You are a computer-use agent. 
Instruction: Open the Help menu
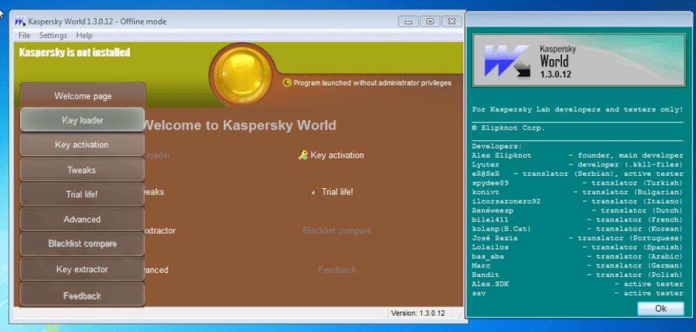pyautogui.click(x=84, y=35)
